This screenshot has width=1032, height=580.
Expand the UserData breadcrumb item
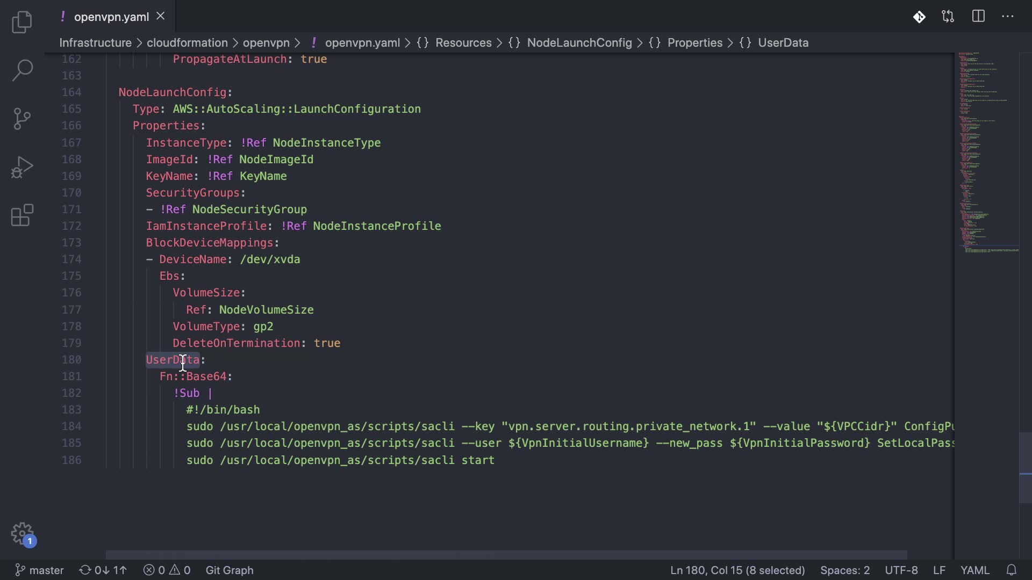coord(783,43)
